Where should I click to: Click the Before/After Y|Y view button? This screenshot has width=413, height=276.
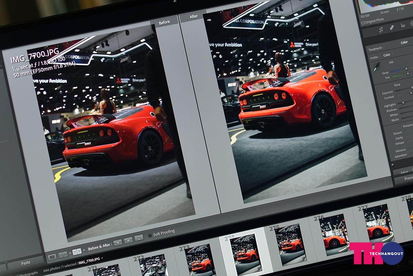coord(76,252)
